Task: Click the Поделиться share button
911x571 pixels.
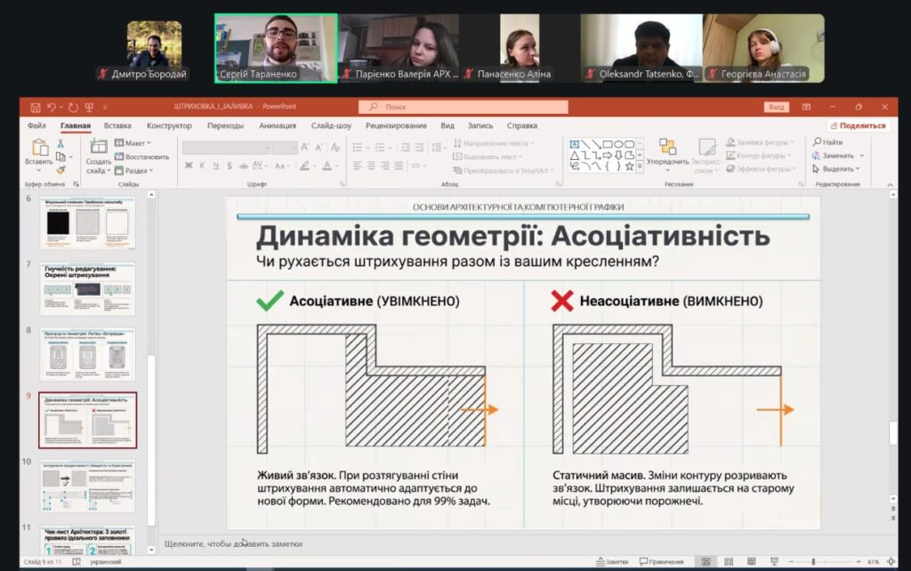Action: 859,126
